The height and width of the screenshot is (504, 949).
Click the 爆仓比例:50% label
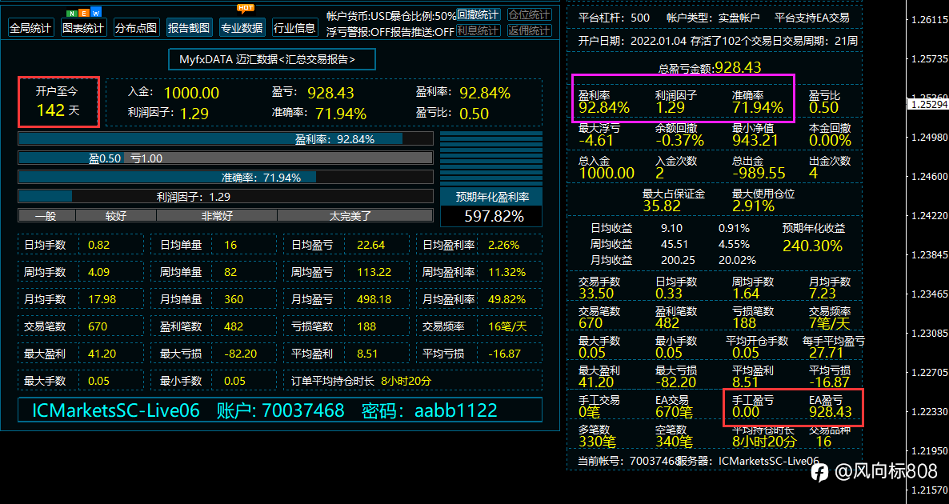point(422,16)
